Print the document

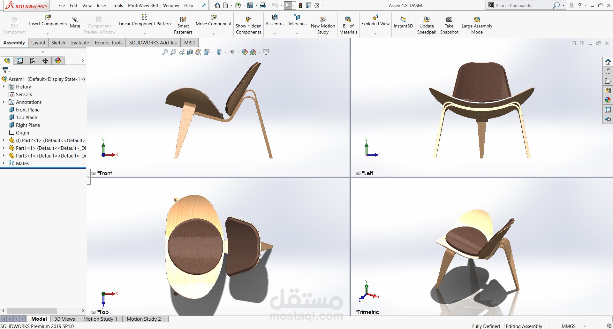263,5
